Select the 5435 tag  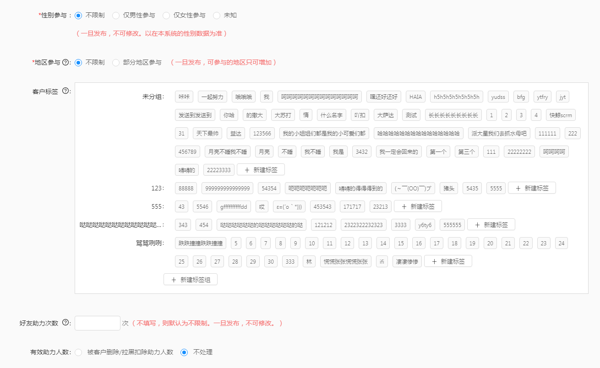click(x=472, y=188)
